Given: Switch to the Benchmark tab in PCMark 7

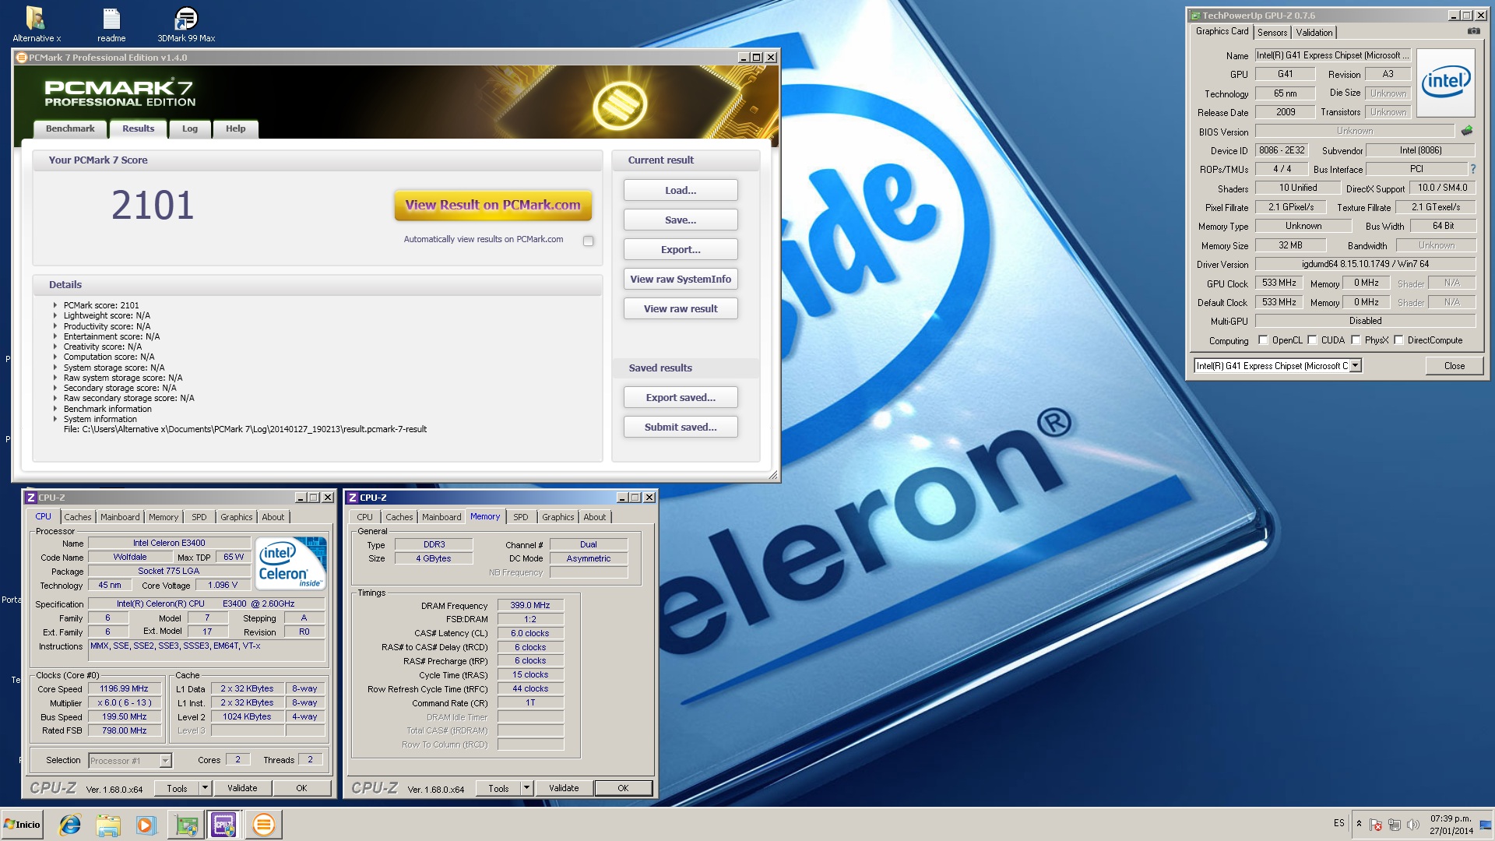Looking at the screenshot, I should [x=70, y=129].
